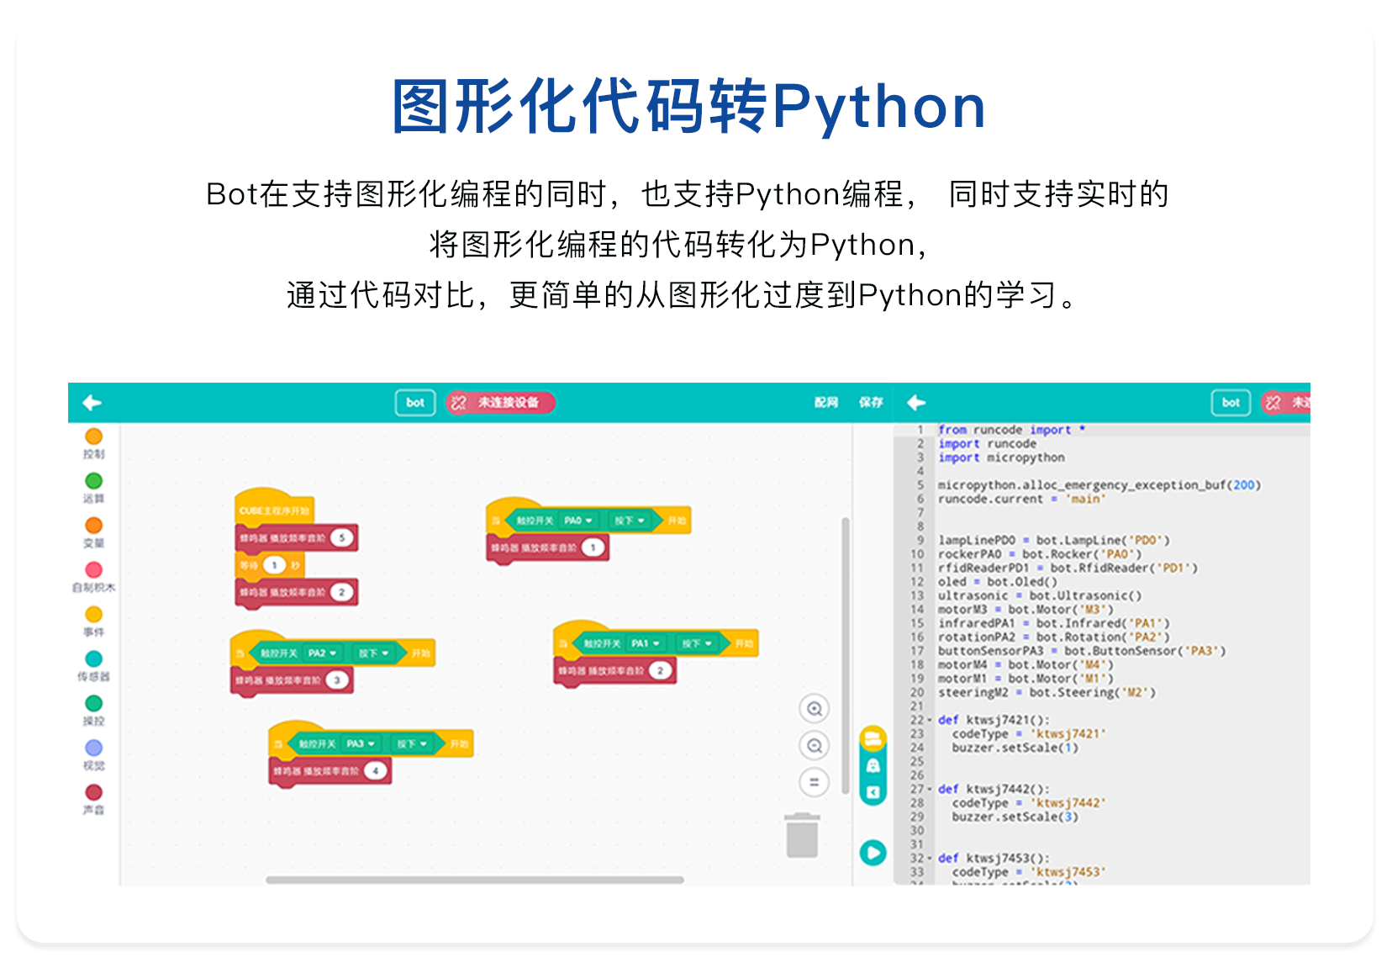This screenshot has width=1392, height=973.
Task: Run the program with the play button
Action: point(873,853)
